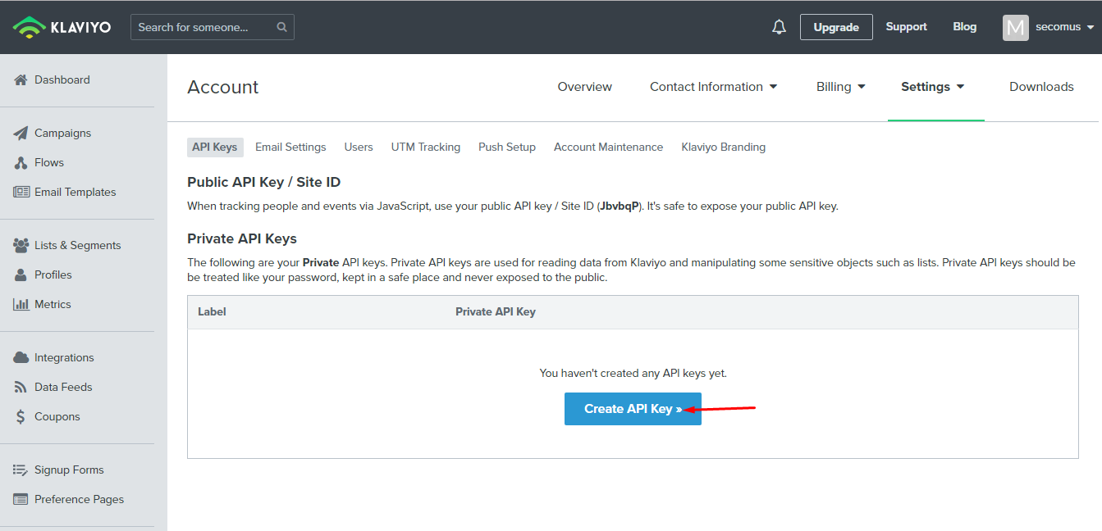Open the Klaviyo Branding sub-tab
Screen dimensions: 1102x531
pos(724,147)
